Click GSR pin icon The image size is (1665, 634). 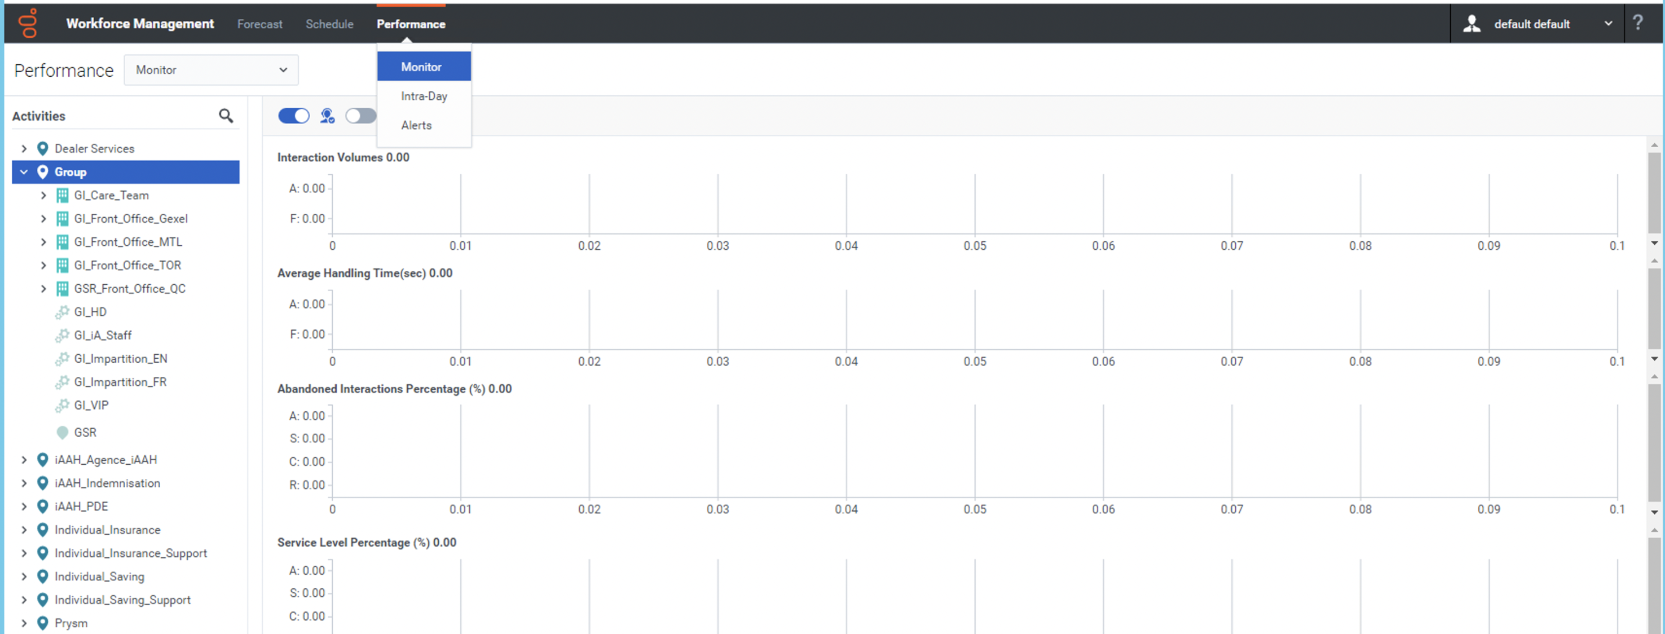point(62,433)
